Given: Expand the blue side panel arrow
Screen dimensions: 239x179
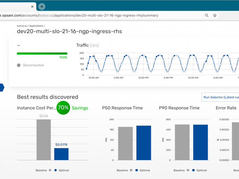Looking at the screenshot, I should click(x=2, y=88).
